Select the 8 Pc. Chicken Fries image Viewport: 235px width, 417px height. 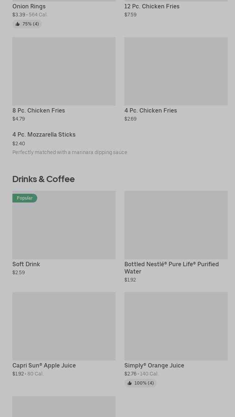64,71
